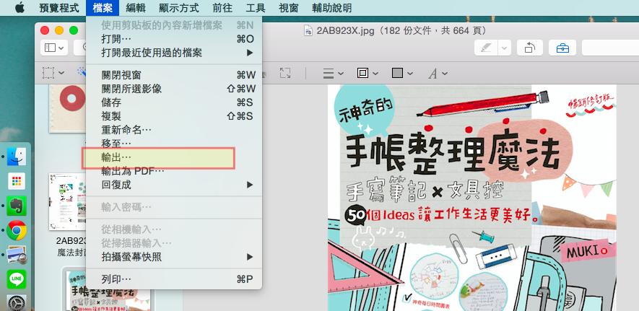Viewport: 639px width, 311px height.
Task: Choose 關閉所選影像 menu item
Action: tap(174, 89)
